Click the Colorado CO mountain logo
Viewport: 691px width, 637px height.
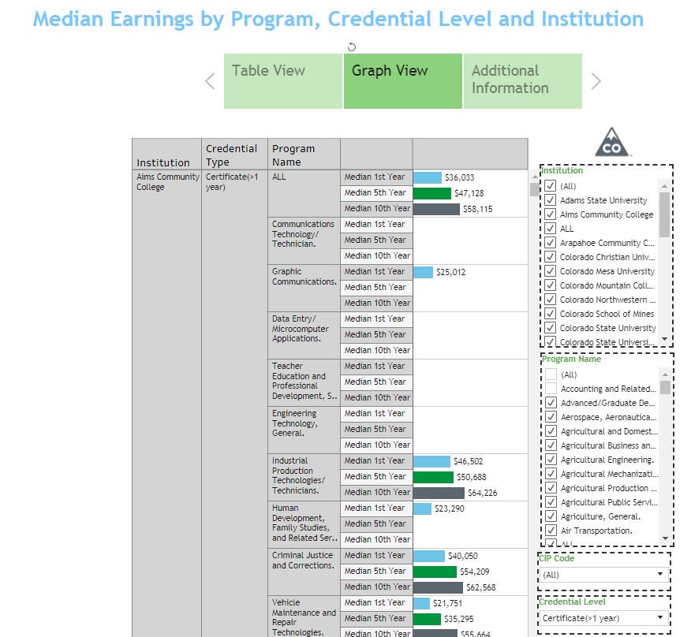click(x=612, y=142)
